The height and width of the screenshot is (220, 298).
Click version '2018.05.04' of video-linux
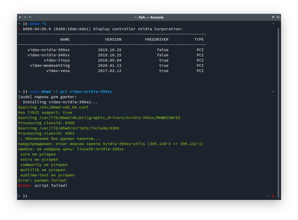pos(110,60)
